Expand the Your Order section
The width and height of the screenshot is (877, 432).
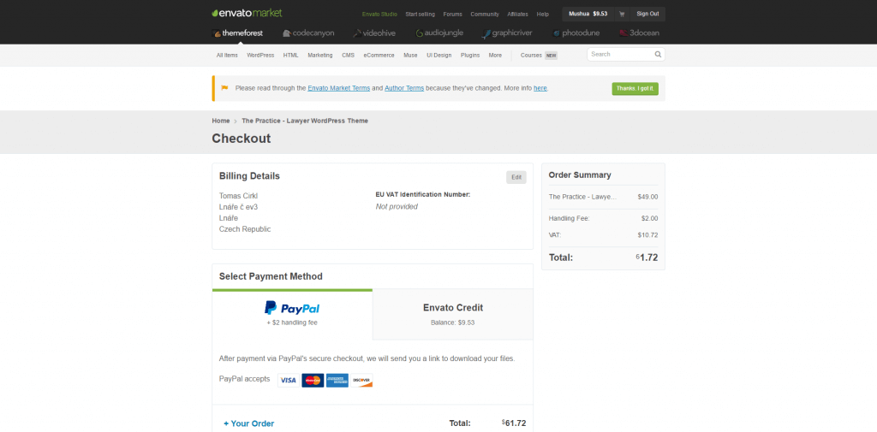tap(249, 423)
